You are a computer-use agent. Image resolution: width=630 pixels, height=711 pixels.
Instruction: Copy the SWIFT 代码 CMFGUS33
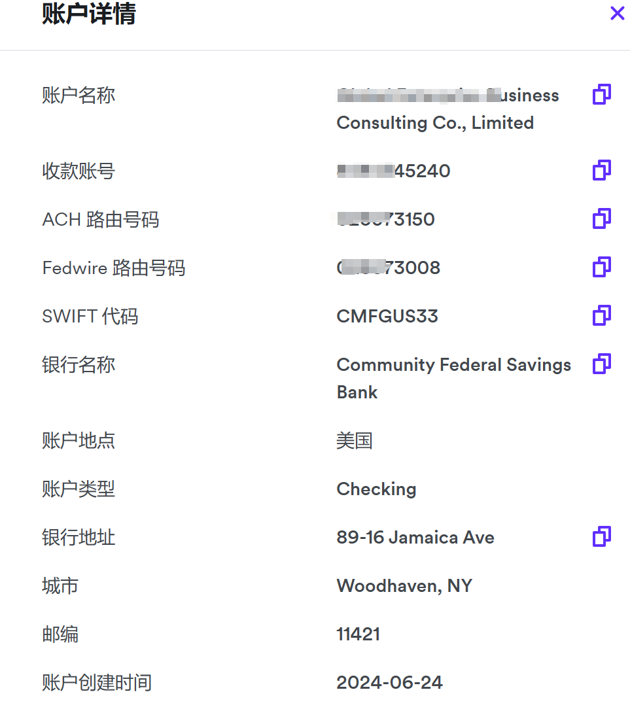(601, 316)
